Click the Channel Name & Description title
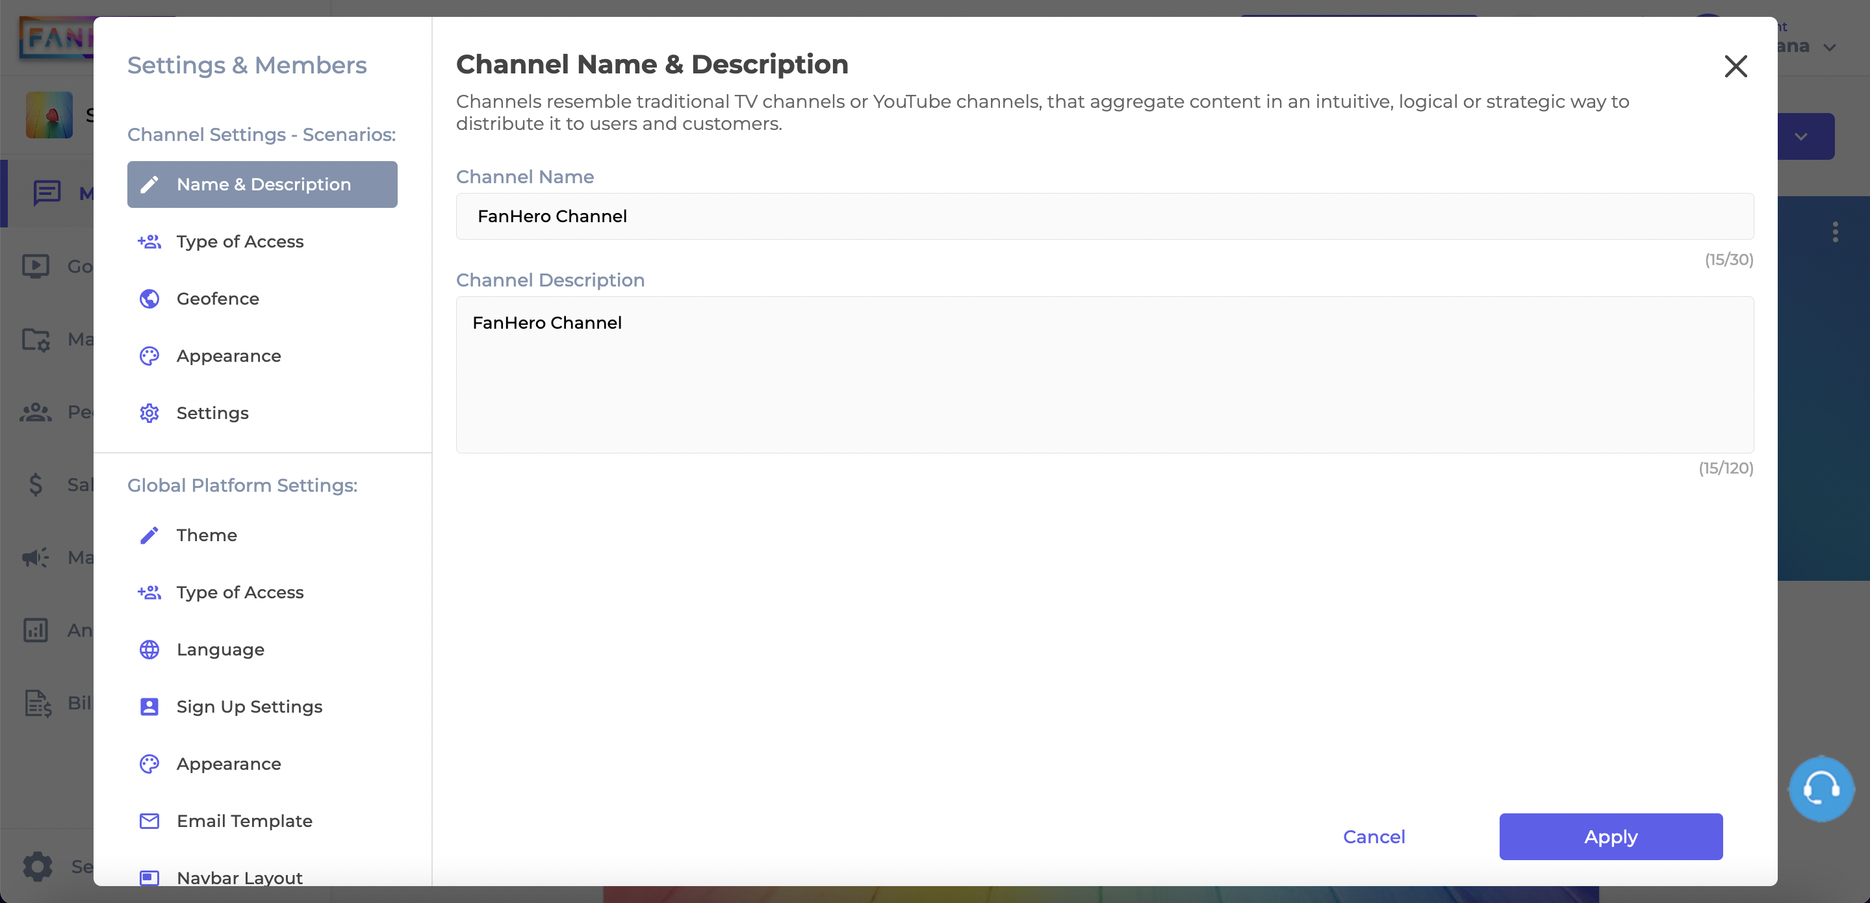Image resolution: width=1870 pixels, height=903 pixels. coord(652,64)
